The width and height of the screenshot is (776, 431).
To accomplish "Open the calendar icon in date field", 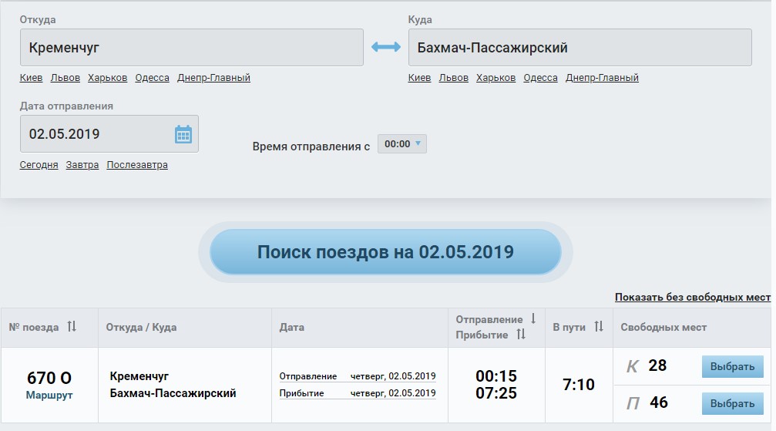I will 183,134.
